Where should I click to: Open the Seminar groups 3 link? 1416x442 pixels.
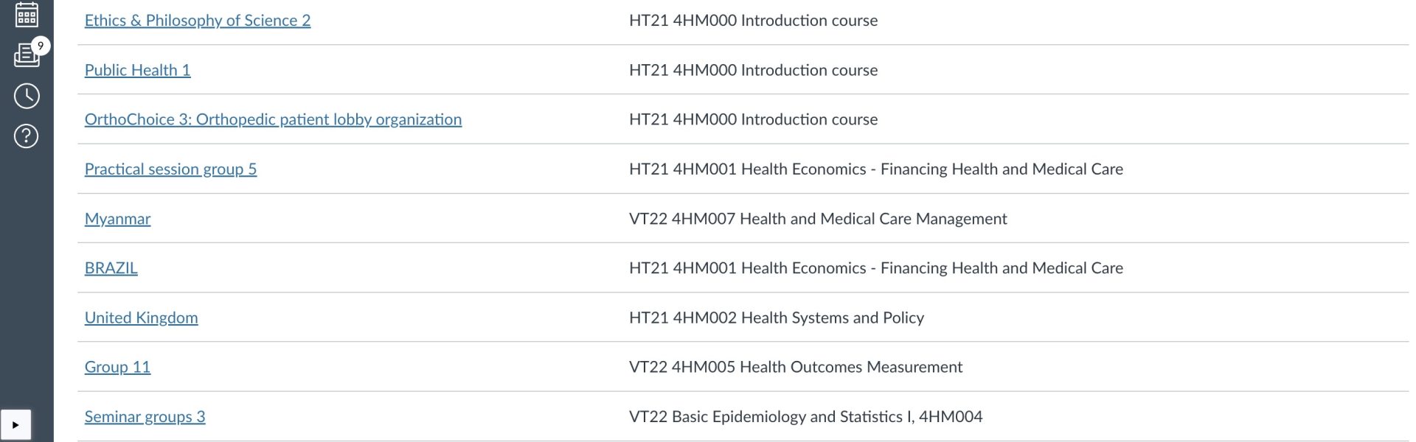(145, 417)
